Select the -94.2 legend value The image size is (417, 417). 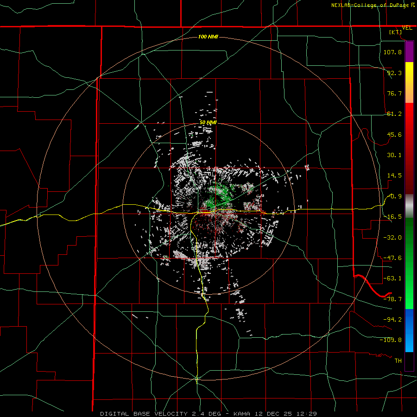(392, 319)
